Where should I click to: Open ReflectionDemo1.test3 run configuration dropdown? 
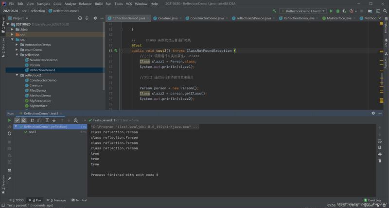pos(303,11)
